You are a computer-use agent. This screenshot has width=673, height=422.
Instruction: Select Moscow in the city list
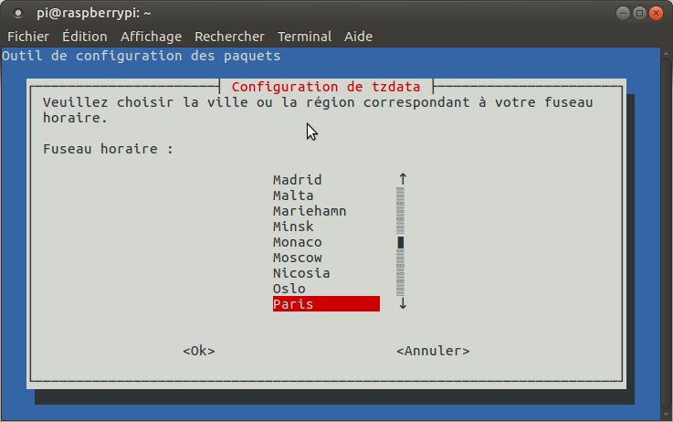(297, 258)
